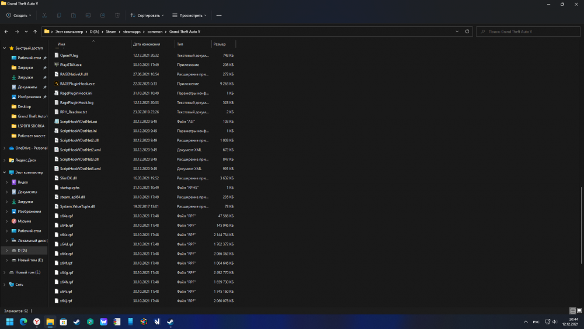The height and width of the screenshot is (329, 584).
Task: Open recent locations dropdown arrow
Action: click(x=26, y=32)
